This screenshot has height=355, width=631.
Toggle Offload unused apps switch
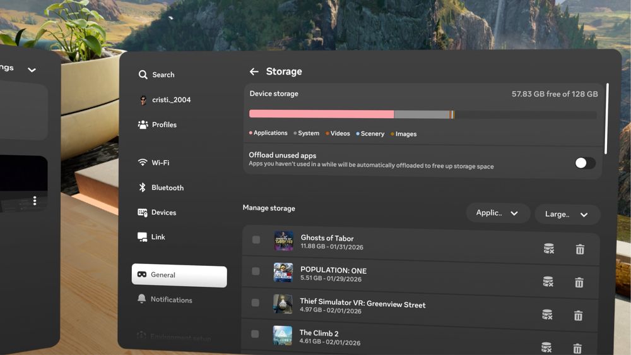585,163
